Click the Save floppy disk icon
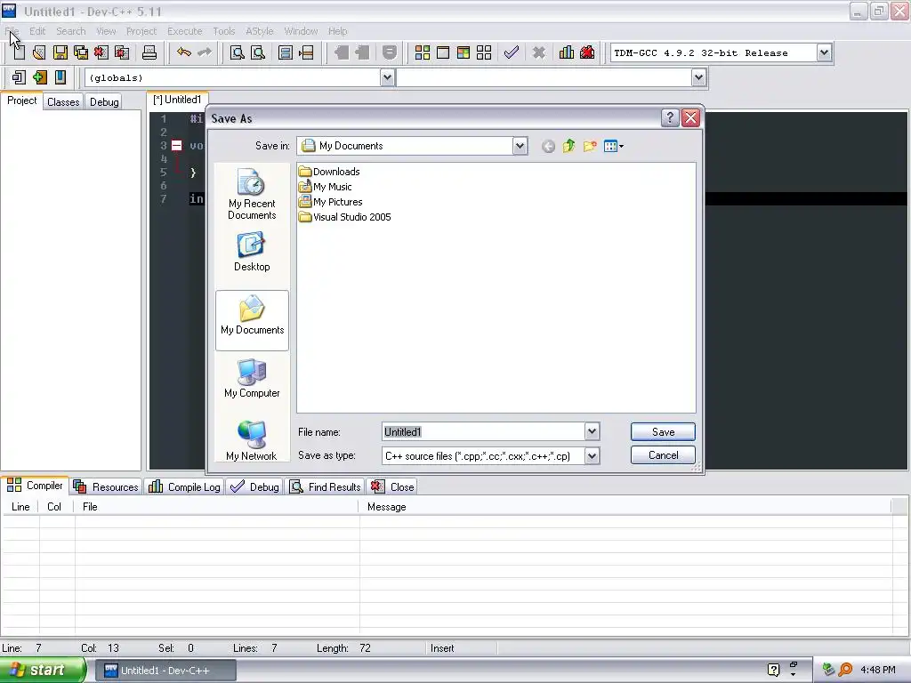This screenshot has height=683, width=911. tap(60, 52)
